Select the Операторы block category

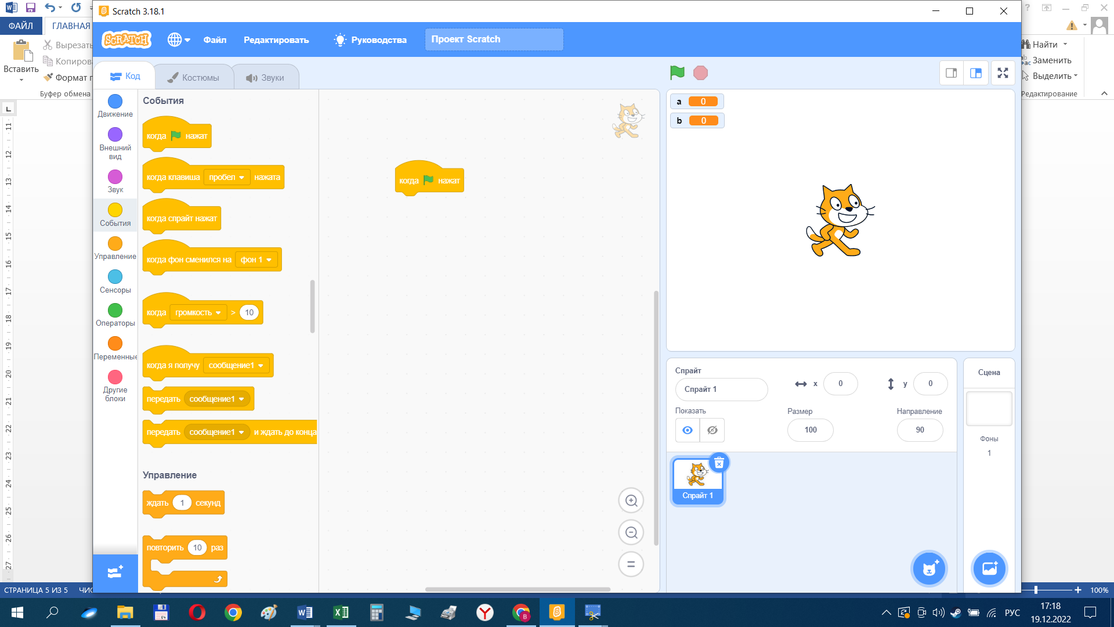click(115, 315)
